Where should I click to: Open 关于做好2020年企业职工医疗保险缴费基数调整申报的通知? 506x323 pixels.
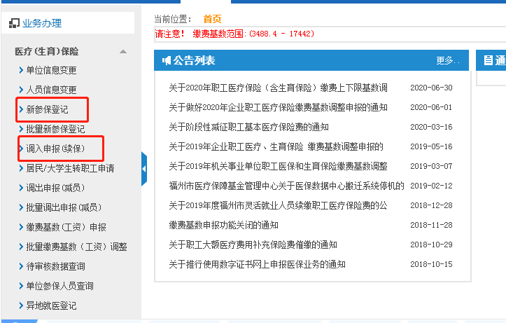[278, 107]
